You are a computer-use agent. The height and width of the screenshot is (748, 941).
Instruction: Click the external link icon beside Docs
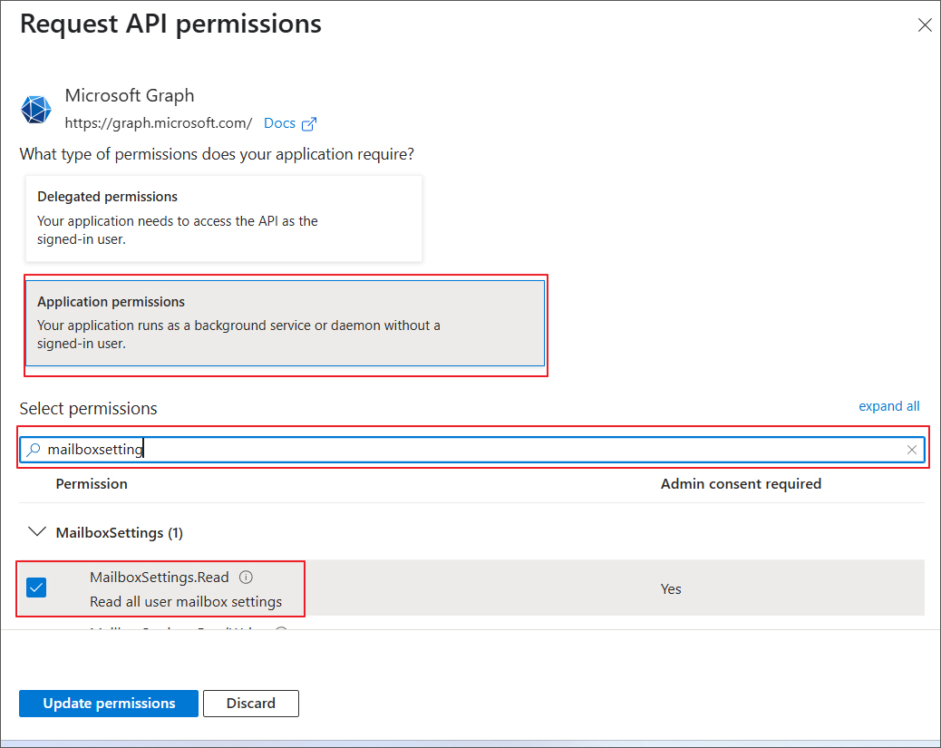309,124
